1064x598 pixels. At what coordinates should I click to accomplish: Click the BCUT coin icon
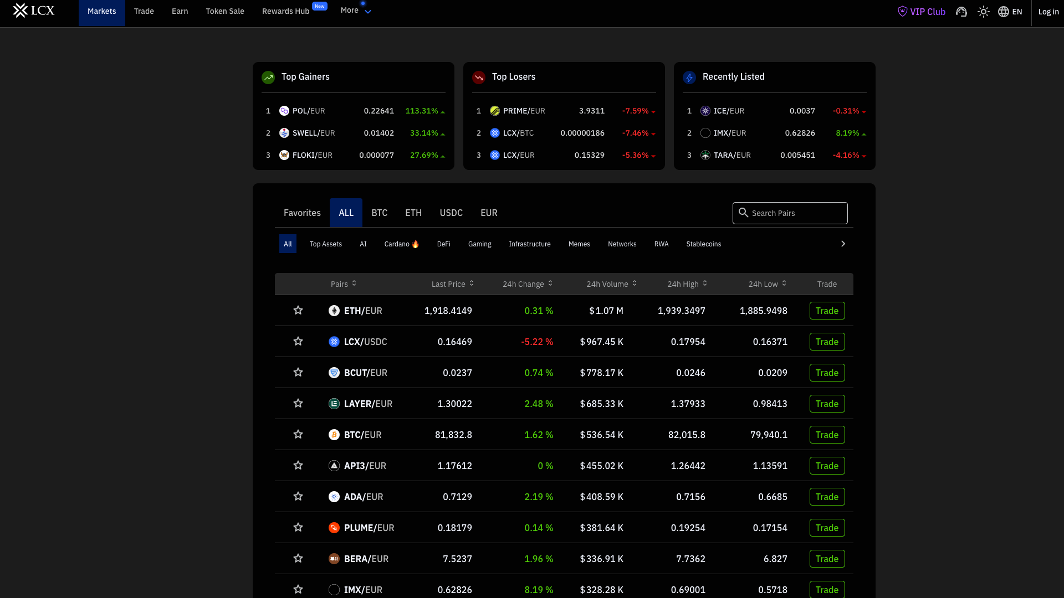pyautogui.click(x=334, y=373)
